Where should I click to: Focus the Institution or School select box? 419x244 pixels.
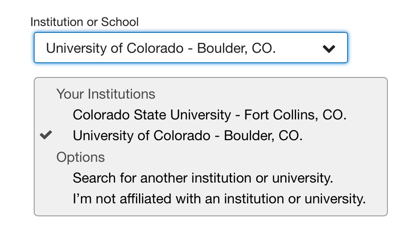click(x=190, y=48)
